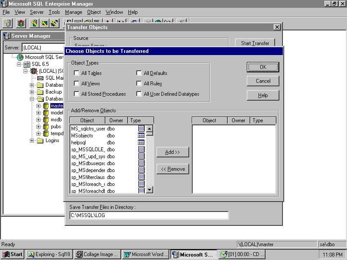Viewport: 347px width, 260px height.
Task: Collapse the SQL 6.5 server group
Action: pos(19,64)
